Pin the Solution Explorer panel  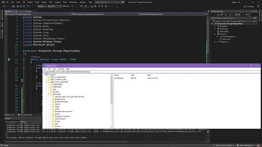254,11
